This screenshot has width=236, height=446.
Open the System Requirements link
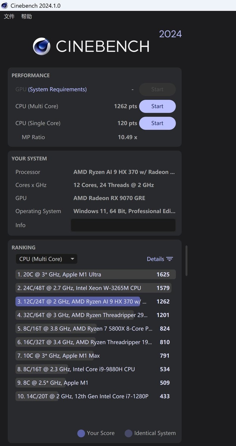pos(57,89)
